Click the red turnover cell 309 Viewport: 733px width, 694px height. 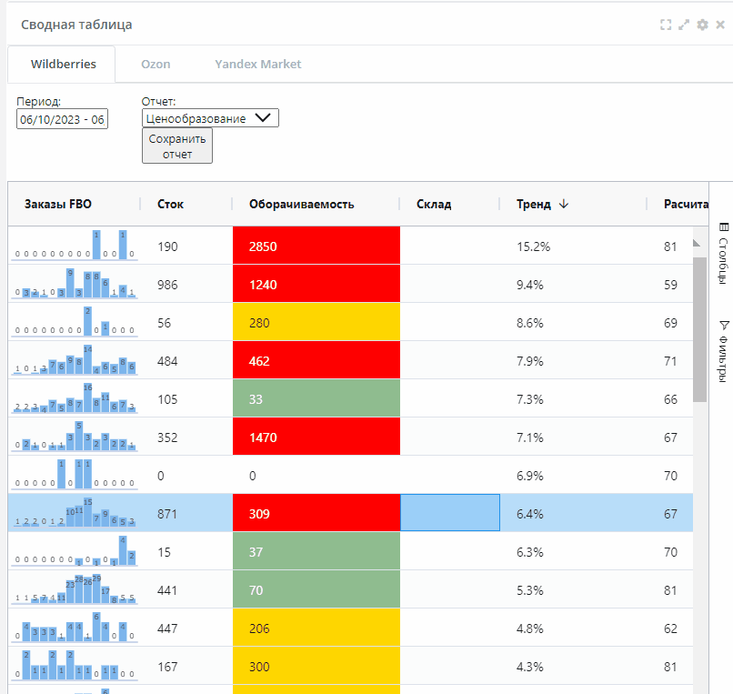click(x=316, y=513)
